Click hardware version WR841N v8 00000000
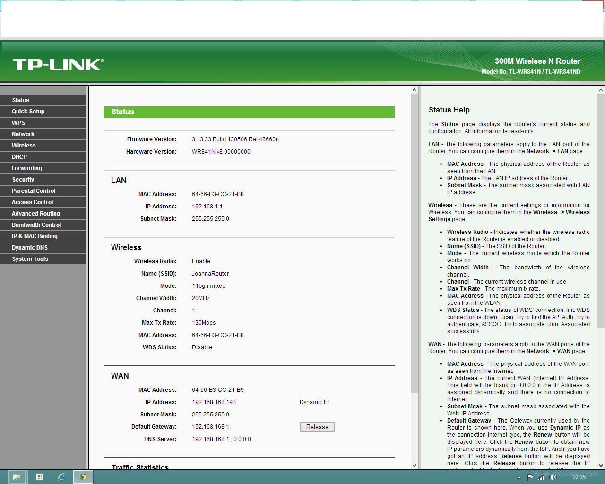Image resolution: width=605 pixels, height=484 pixels. pos(221,152)
